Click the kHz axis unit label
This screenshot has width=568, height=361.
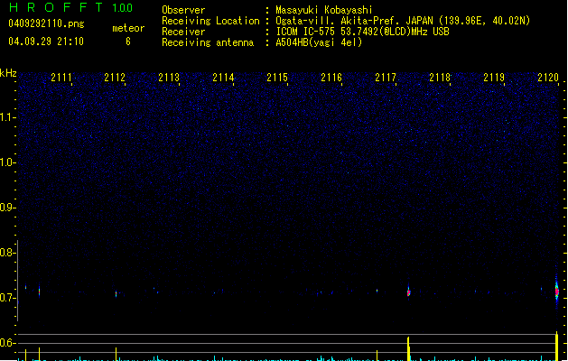tap(8, 73)
